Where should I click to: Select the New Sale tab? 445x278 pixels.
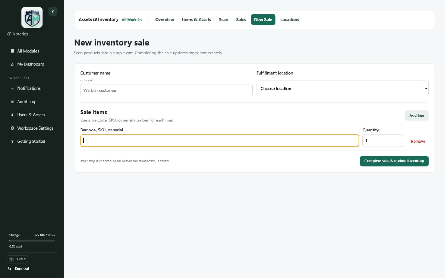tap(263, 20)
